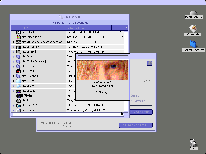Expand the MacOn 1.3.1 folder triangle
The image size is (206, 154).
13,47
